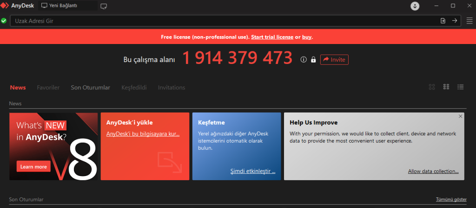Click the Son Oturumlar section header at the bottom
Screen dimensions: 476x208
(26, 200)
